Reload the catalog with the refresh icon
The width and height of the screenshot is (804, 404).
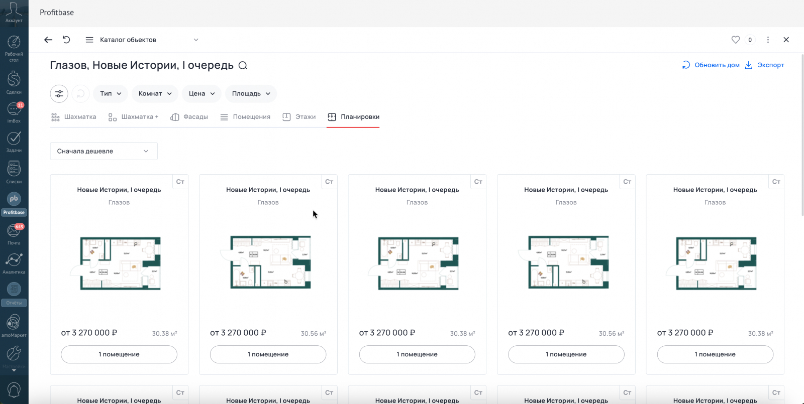[66, 40]
